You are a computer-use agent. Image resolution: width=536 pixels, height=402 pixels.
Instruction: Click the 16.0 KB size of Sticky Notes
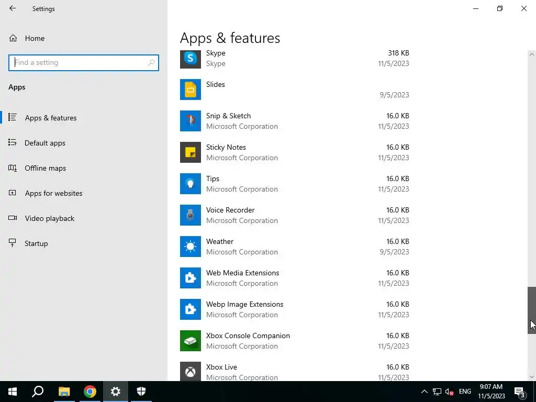(x=398, y=147)
